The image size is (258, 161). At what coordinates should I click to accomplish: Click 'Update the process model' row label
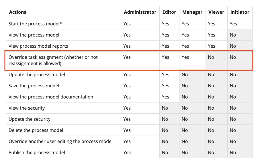coord(37,75)
